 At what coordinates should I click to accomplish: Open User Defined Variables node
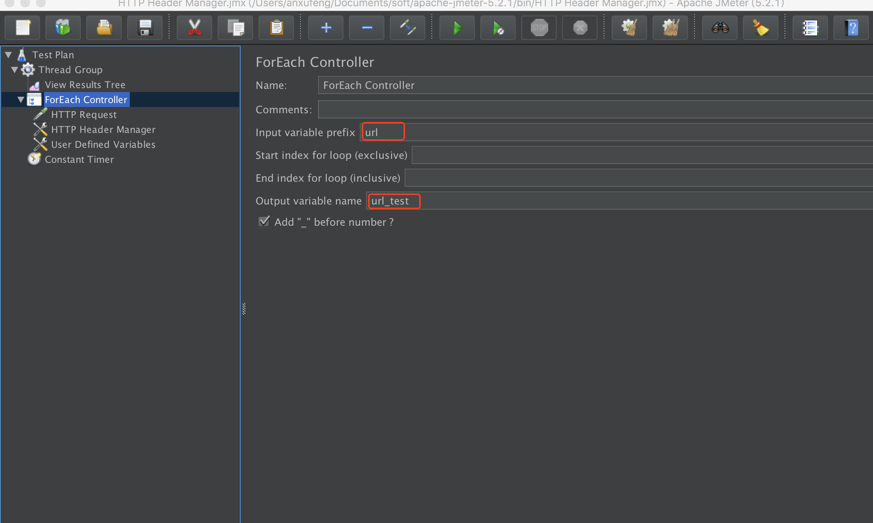click(103, 145)
